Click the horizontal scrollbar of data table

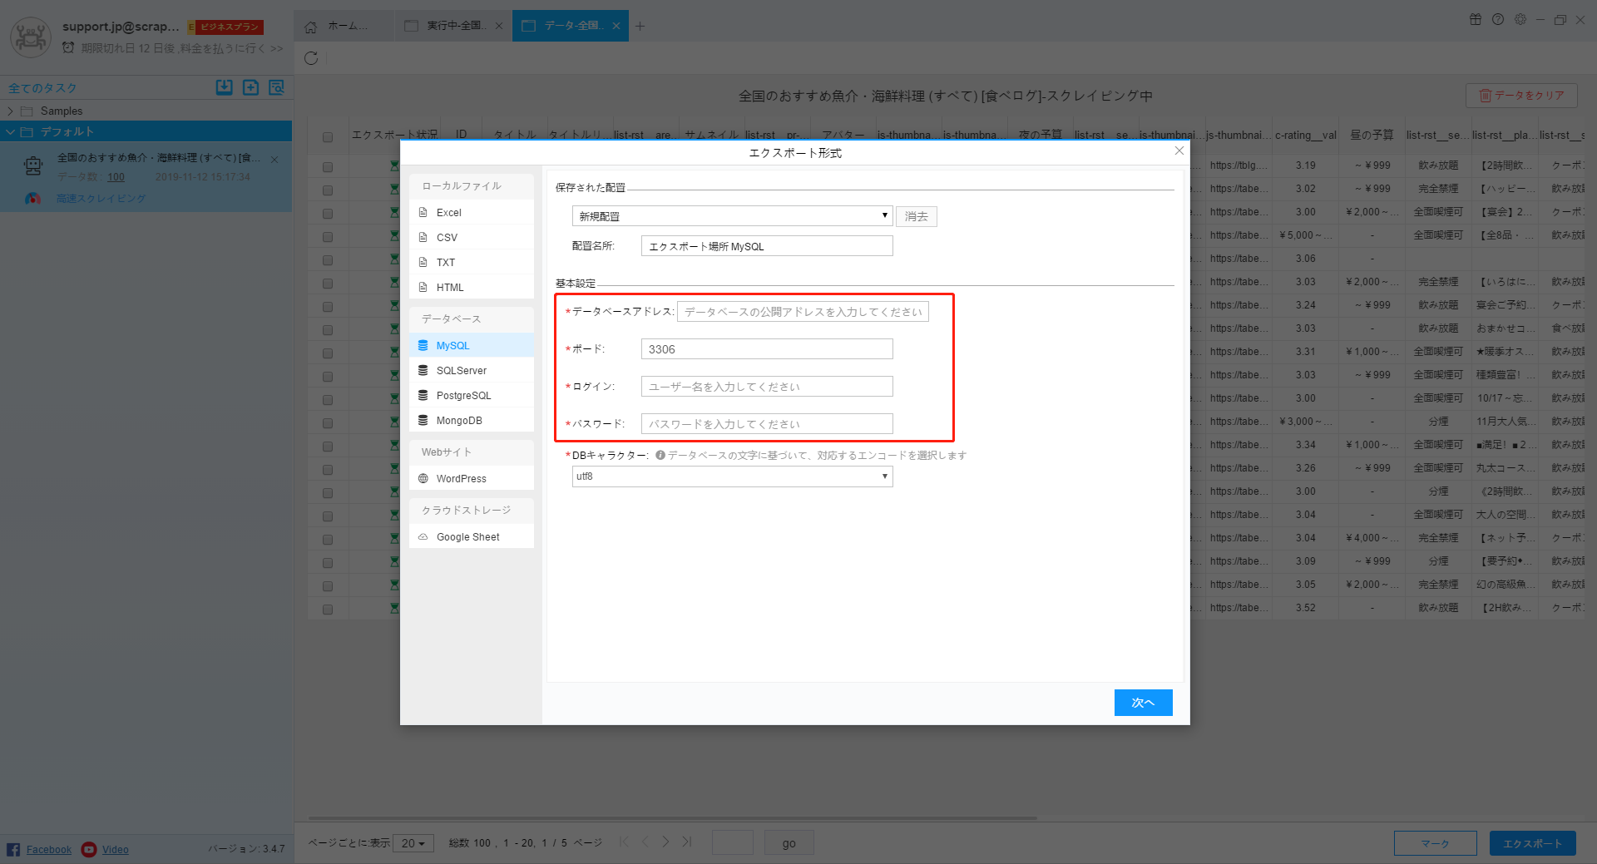(672, 818)
